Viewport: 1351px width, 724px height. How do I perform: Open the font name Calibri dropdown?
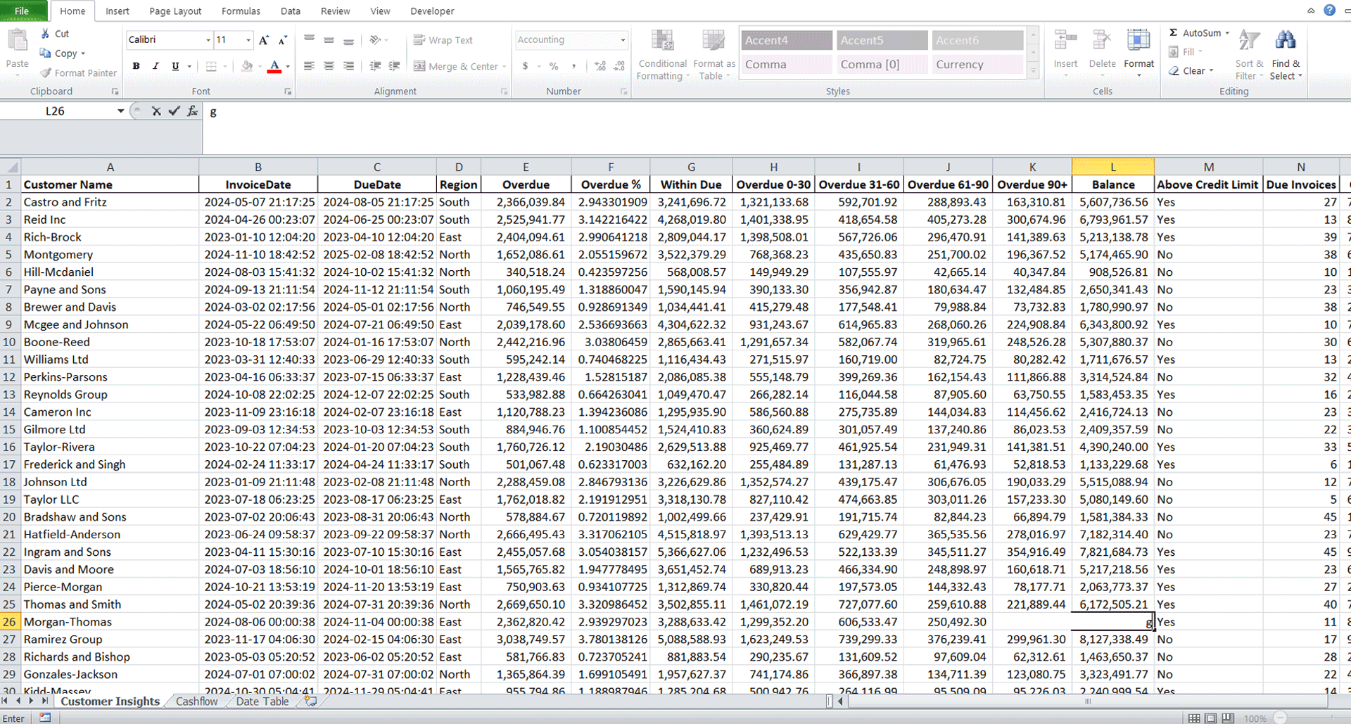[x=208, y=40]
